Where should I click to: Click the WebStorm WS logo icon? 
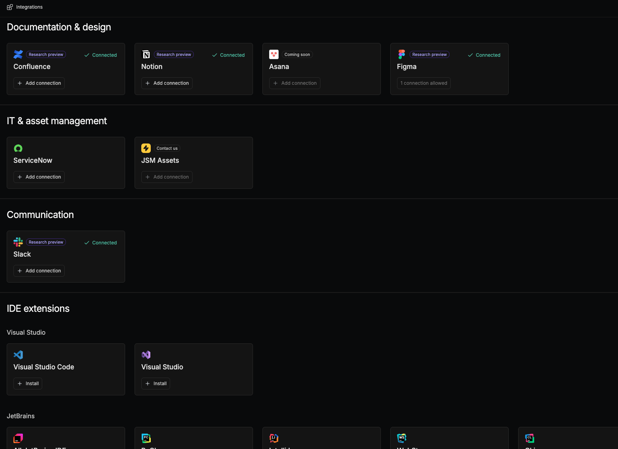pos(402,438)
